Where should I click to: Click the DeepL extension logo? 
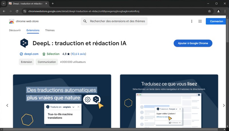[24, 43]
